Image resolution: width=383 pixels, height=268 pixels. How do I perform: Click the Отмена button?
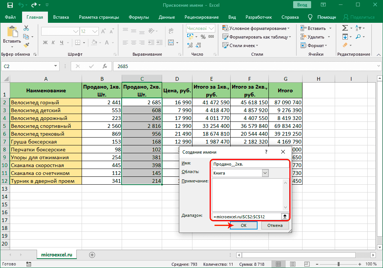click(275, 225)
